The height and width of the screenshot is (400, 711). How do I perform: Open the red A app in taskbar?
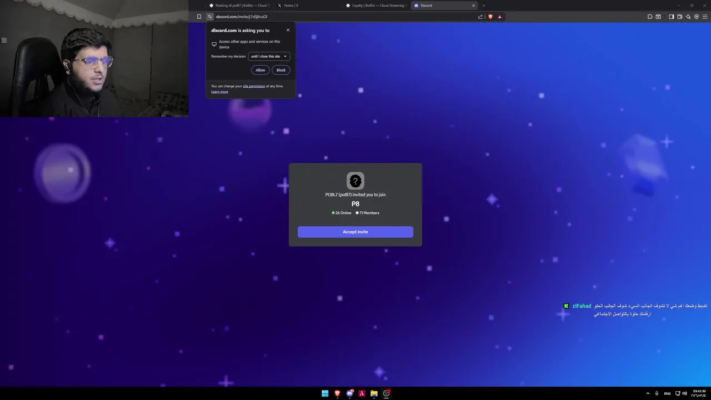click(x=362, y=393)
